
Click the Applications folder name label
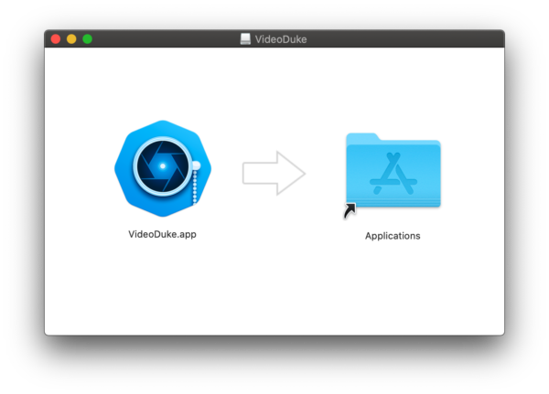pos(393,236)
